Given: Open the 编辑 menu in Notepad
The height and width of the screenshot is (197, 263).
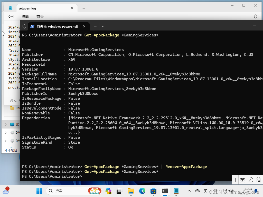Looking at the screenshot, I should pos(26,17).
